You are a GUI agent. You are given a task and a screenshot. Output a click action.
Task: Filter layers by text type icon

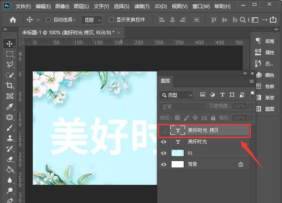click(x=222, y=95)
